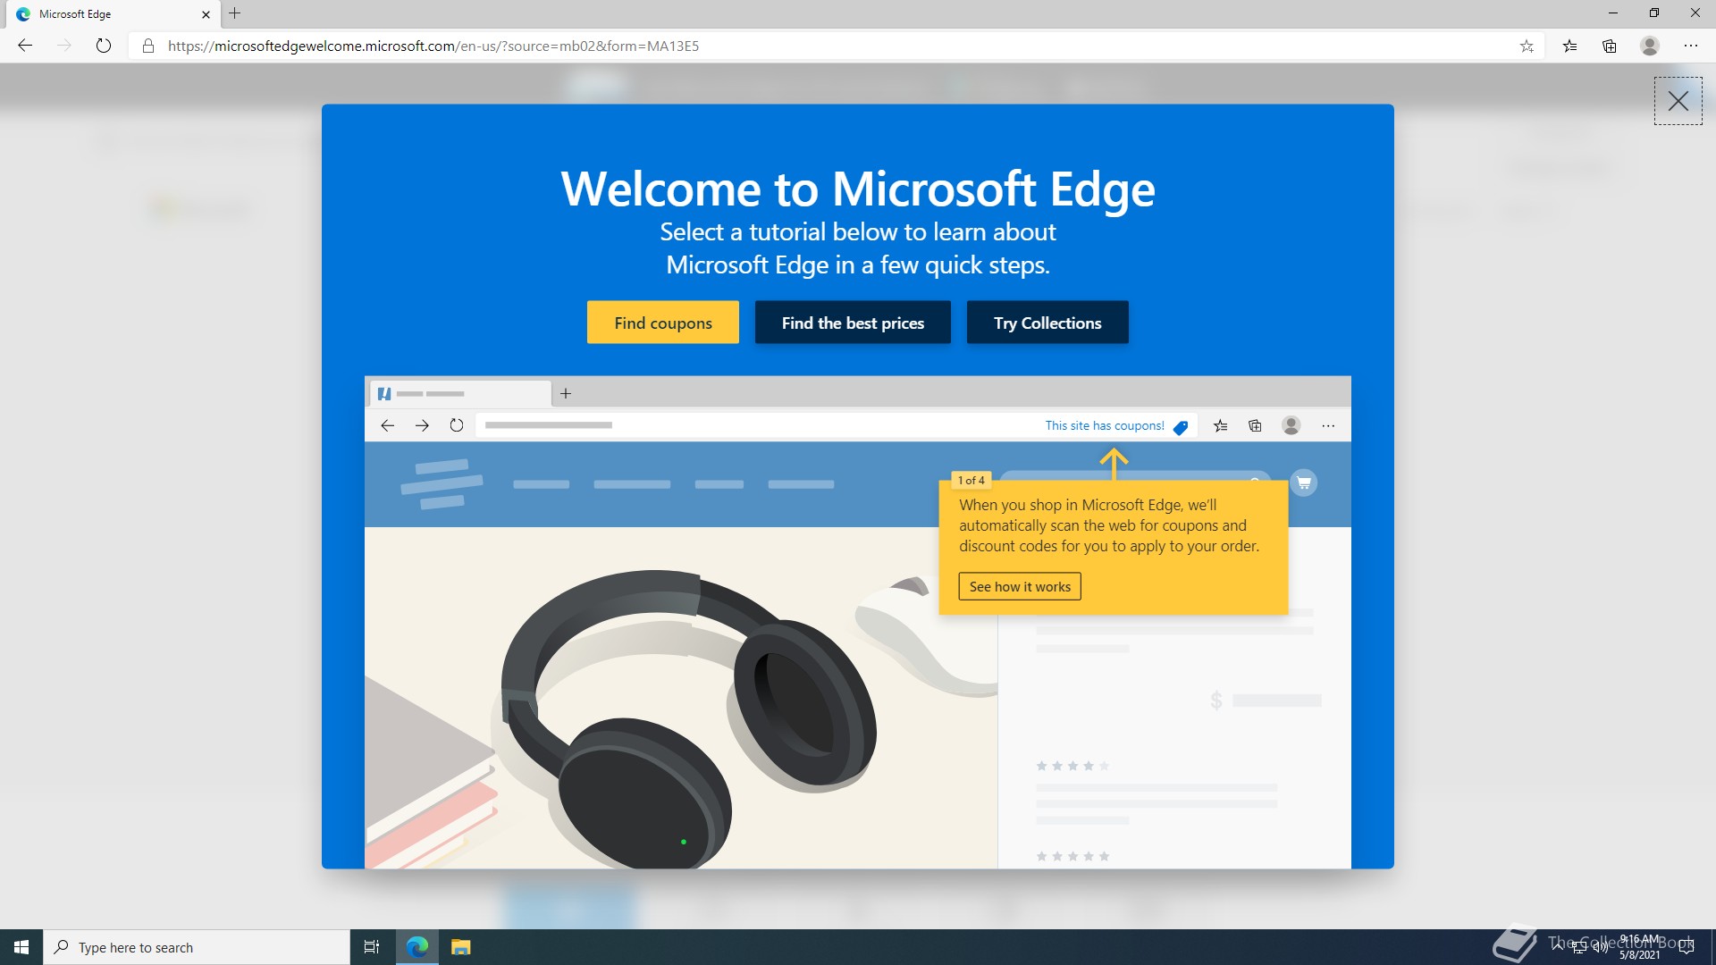Click the demo browser new tab plus
Screen dimensions: 1716x965
(x=566, y=393)
